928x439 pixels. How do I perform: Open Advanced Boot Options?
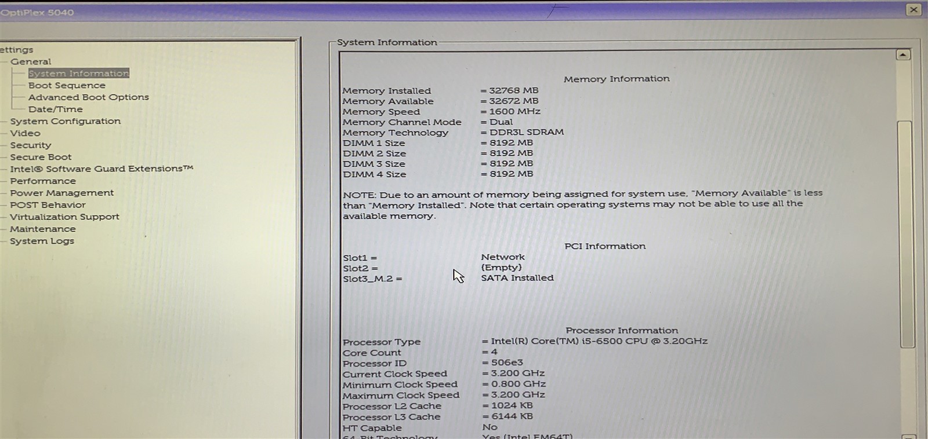tap(88, 97)
